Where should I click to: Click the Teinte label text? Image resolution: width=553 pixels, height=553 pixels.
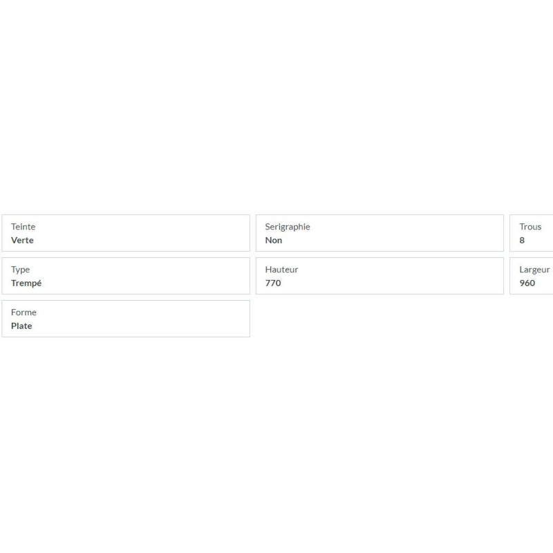click(23, 227)
